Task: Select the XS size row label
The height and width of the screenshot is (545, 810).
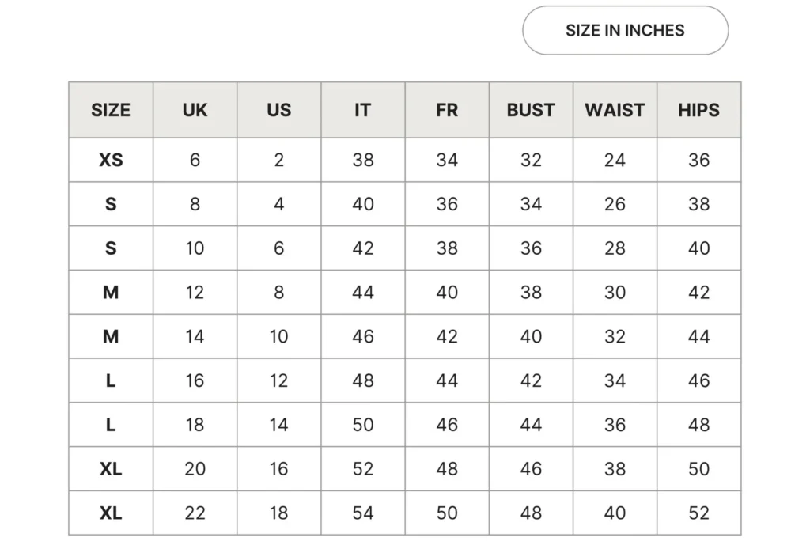Action: point(111,160)
